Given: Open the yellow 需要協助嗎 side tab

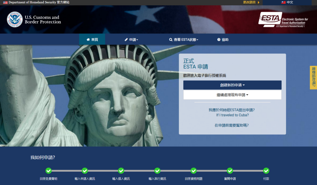Looking at the screenshot, I should pos(313,77).
